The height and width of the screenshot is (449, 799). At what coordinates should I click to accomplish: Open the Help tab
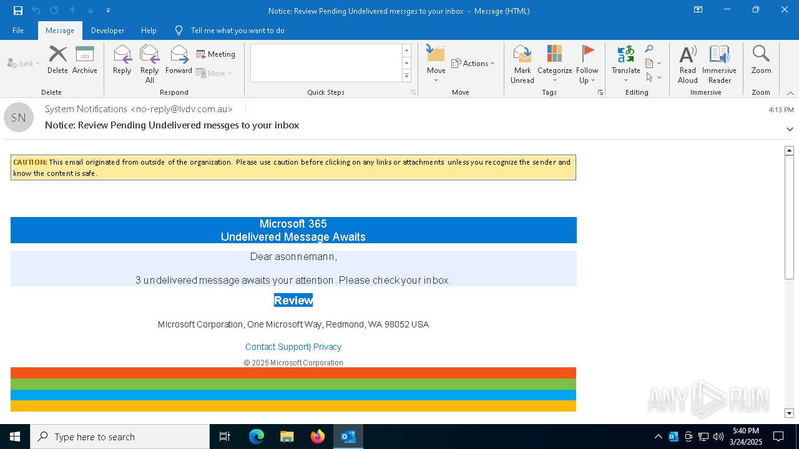(x=149, y=30)
